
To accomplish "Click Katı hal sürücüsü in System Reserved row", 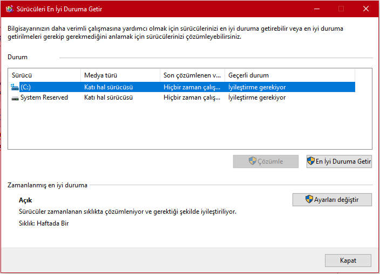I will tap(108, 97).
